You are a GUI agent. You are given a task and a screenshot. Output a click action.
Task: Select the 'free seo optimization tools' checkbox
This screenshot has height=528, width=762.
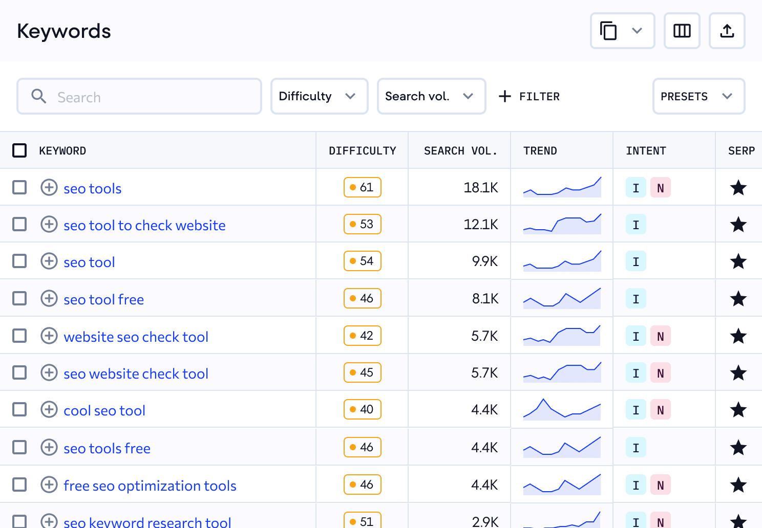[19, 485]
